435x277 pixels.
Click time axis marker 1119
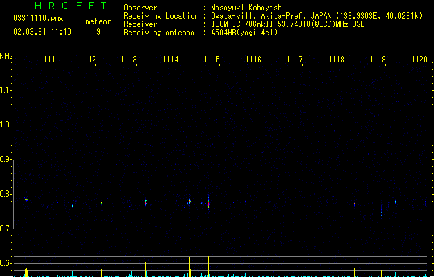[378, 60]
